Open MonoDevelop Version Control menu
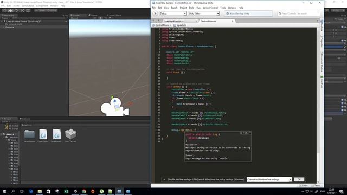The height and width of the screenshot is (195, 347). (x=210, y=8)
